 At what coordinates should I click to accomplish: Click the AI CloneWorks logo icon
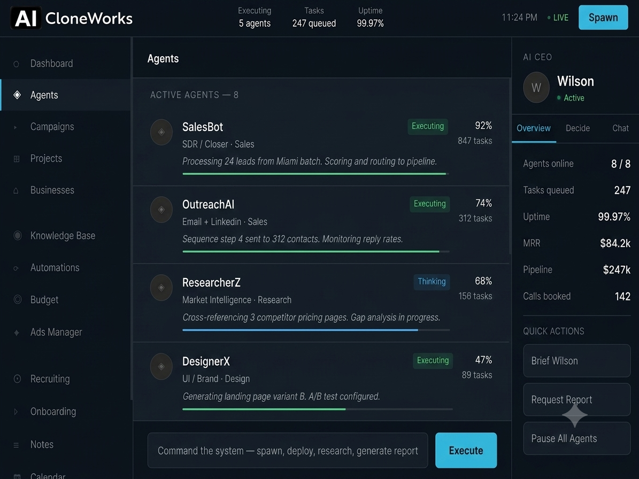click(x=26, y=18)
